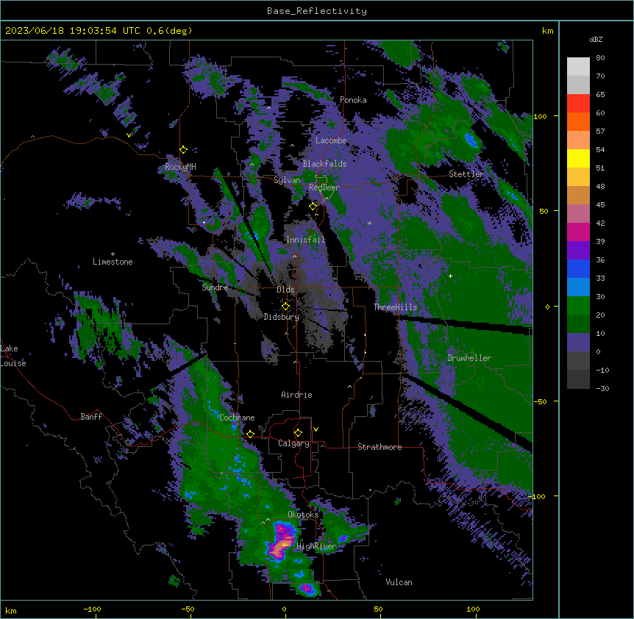Click the Innisfail town label

pos(306,240)
